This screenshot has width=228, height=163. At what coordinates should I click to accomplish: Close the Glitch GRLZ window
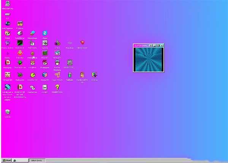(162, 46)
